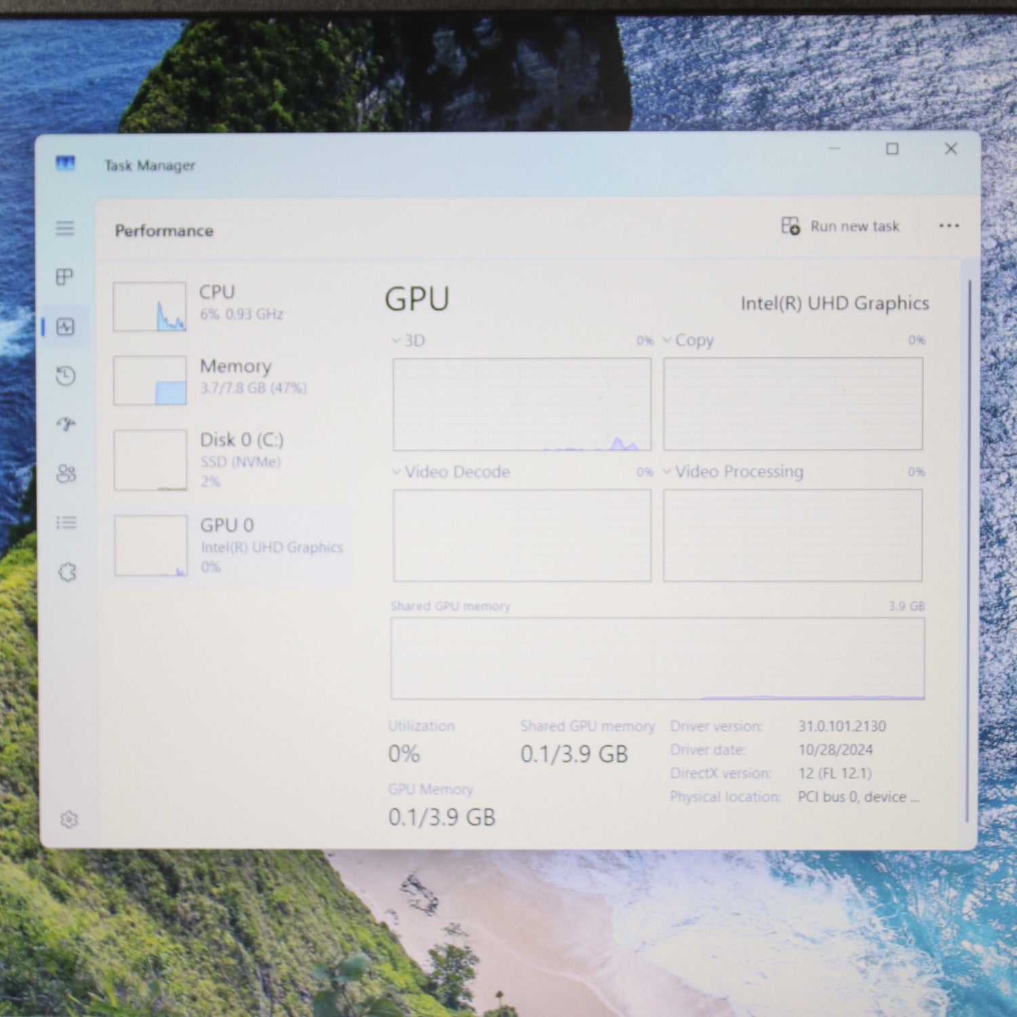
Task: Open the Video Decode graph dropdown
Action: [451, 472]
